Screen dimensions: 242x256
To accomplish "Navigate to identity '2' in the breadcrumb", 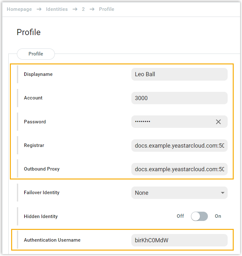I will pos(83,9).
